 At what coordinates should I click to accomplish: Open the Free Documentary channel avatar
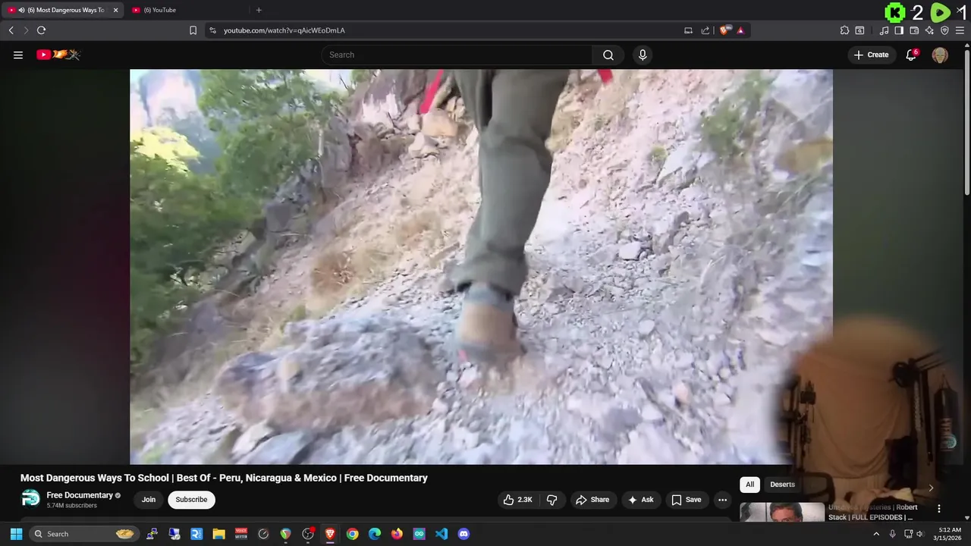[30, 499]
